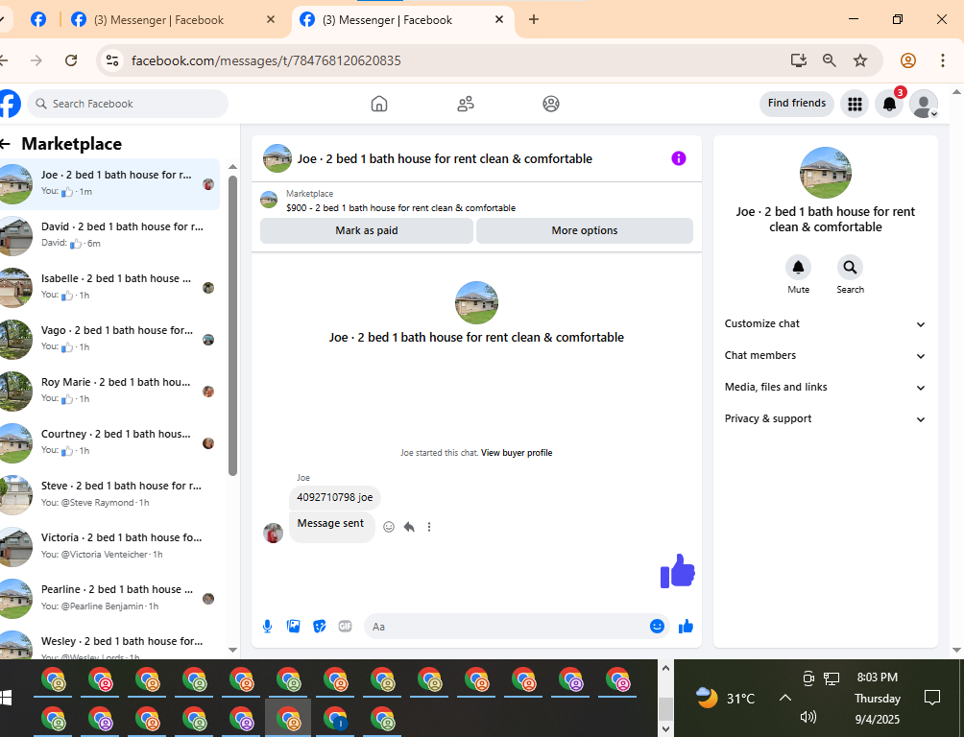Open more options dots for 'Message sent'
Image resolution: width=964 pixels, height=737 pixels.
429,527
